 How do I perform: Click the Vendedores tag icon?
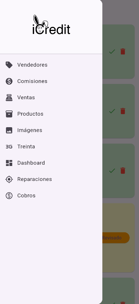pyautogui.click(x=9, y=65)
